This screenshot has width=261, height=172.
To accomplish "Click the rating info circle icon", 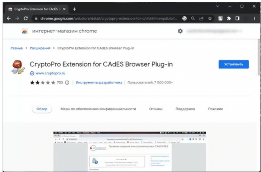I will [67, 82].
